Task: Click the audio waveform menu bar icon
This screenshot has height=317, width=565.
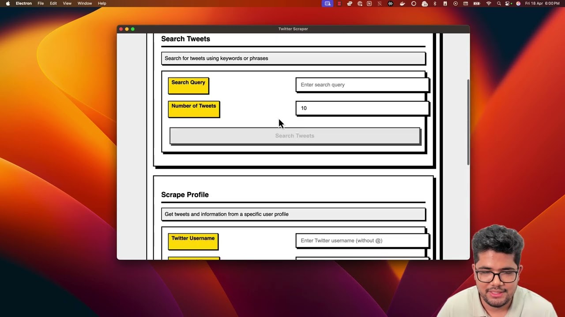Action: [x=391, y=4]
